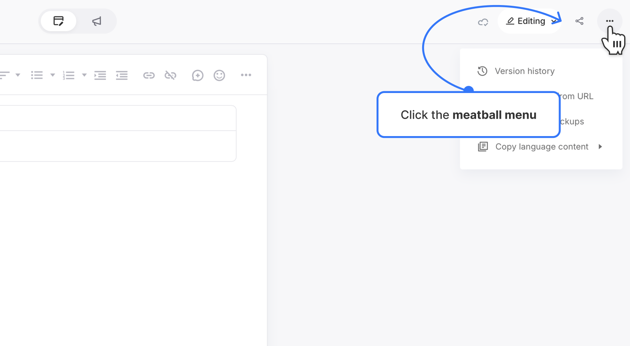Select Version history from the menu
The height and width of the screenshot is (346, 630).
pyautogui.click(x=525, y=71)
